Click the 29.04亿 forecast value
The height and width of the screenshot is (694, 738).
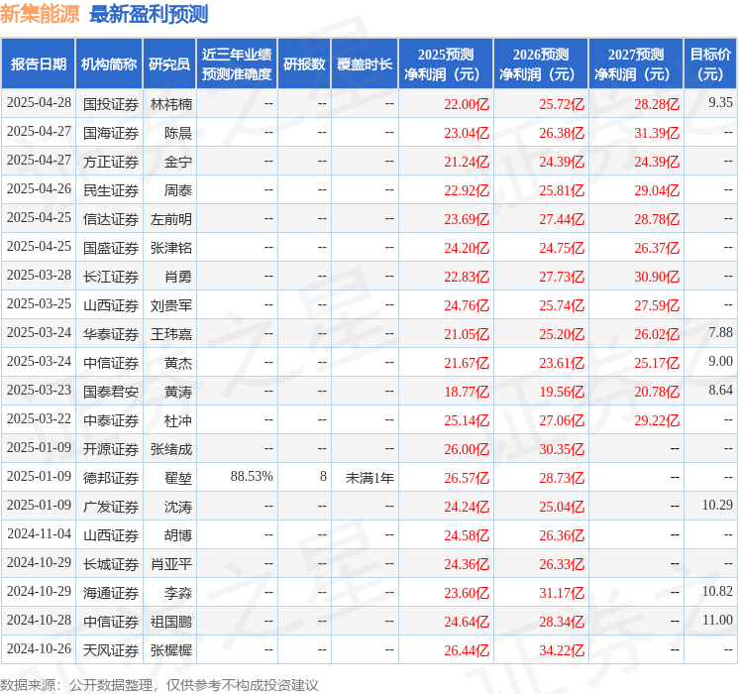tap(657, 190)
